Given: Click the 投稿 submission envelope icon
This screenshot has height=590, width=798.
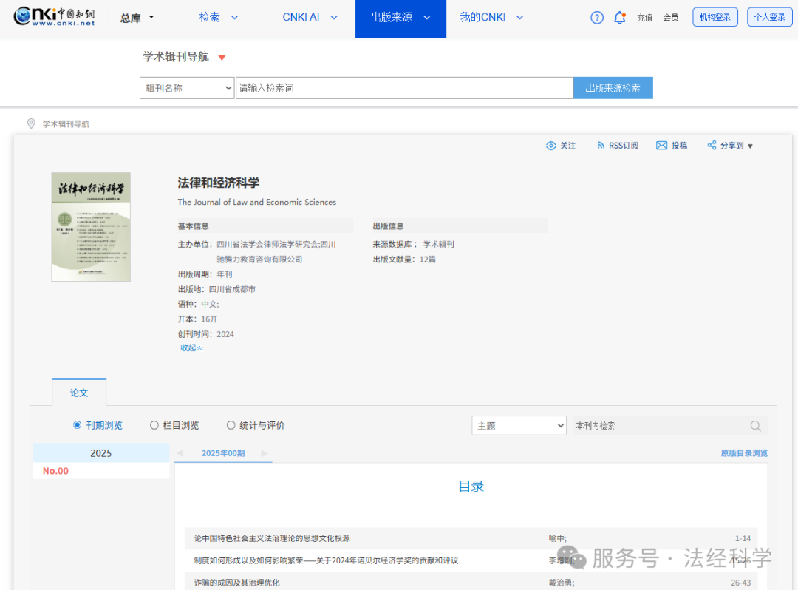Looking at the screenshot, I should tap(661, 145).
